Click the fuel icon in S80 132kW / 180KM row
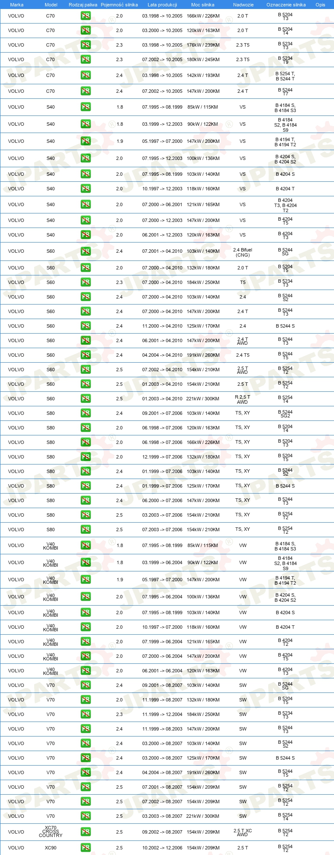This screenshot has width=334, height=855. [x=85, y=457]
